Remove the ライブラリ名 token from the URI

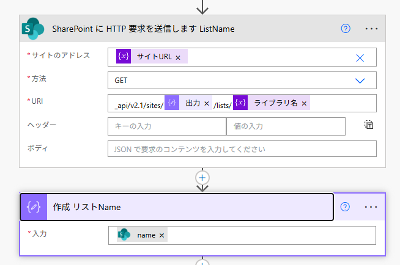[x=303, y=103]
